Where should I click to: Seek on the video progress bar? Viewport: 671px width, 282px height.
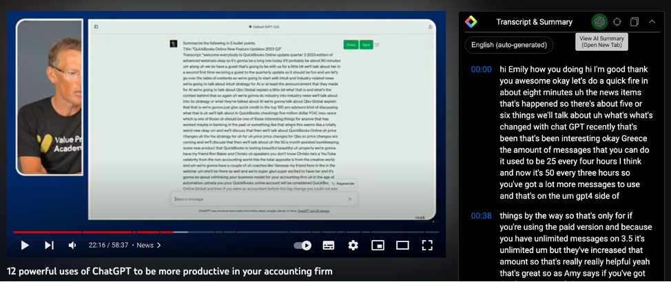click(226, 232)
